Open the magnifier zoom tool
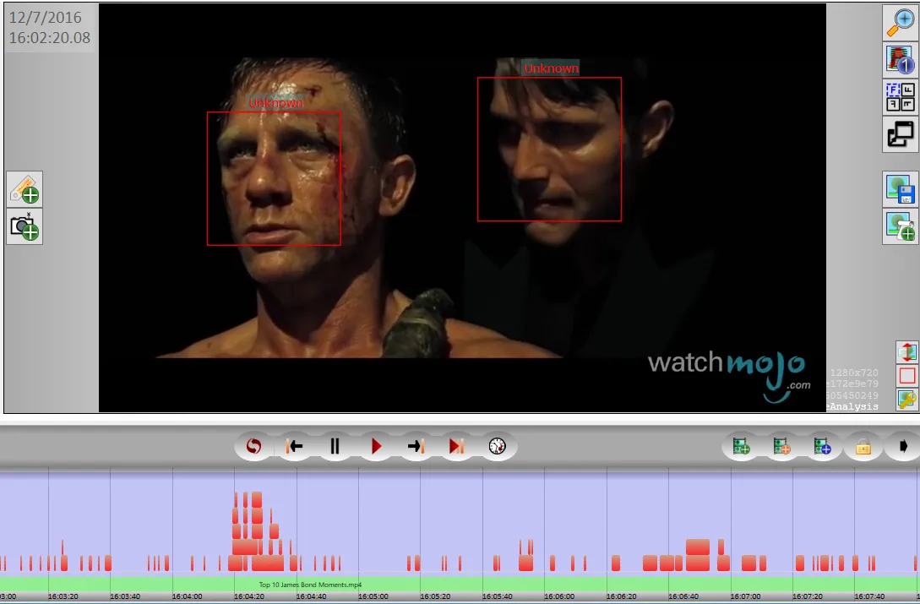 pyautogui.click(x=901, y=22)
